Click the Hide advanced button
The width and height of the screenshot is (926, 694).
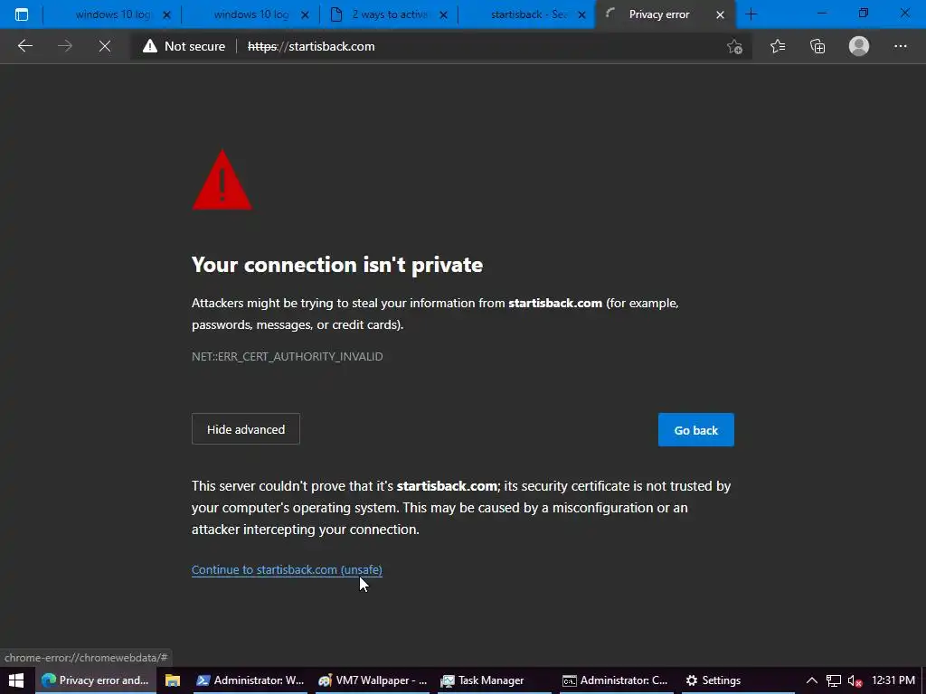click(x=246, y=429)
